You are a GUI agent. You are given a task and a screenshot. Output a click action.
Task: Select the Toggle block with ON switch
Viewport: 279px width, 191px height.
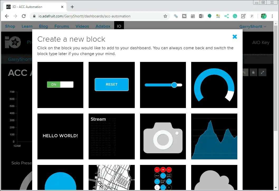click(x=60, y=85)
